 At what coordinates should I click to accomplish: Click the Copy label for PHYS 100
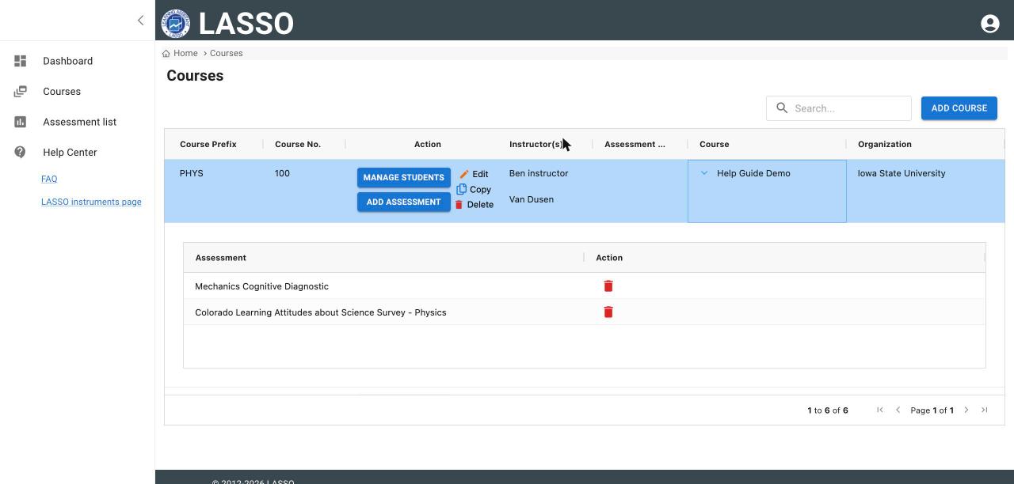pyautogui.click(x=481, y=190)
